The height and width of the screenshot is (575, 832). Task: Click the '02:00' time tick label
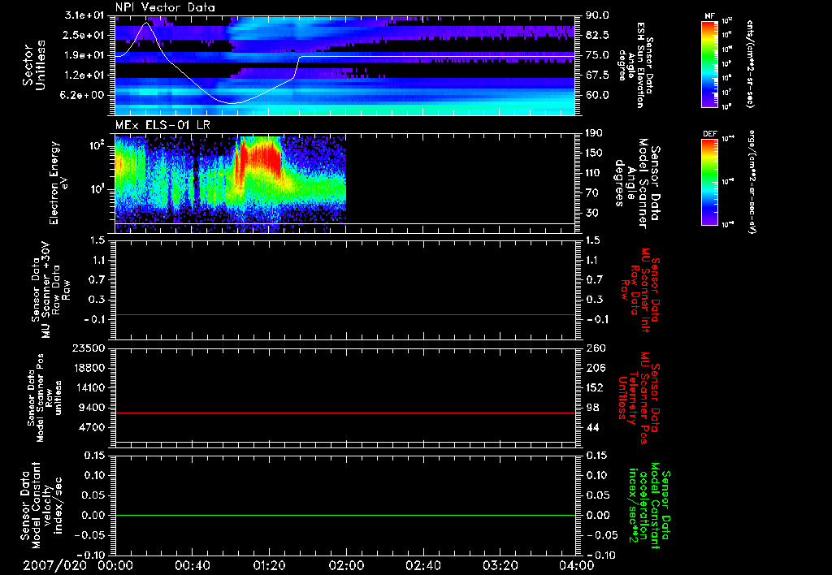[x=346, y=565]
